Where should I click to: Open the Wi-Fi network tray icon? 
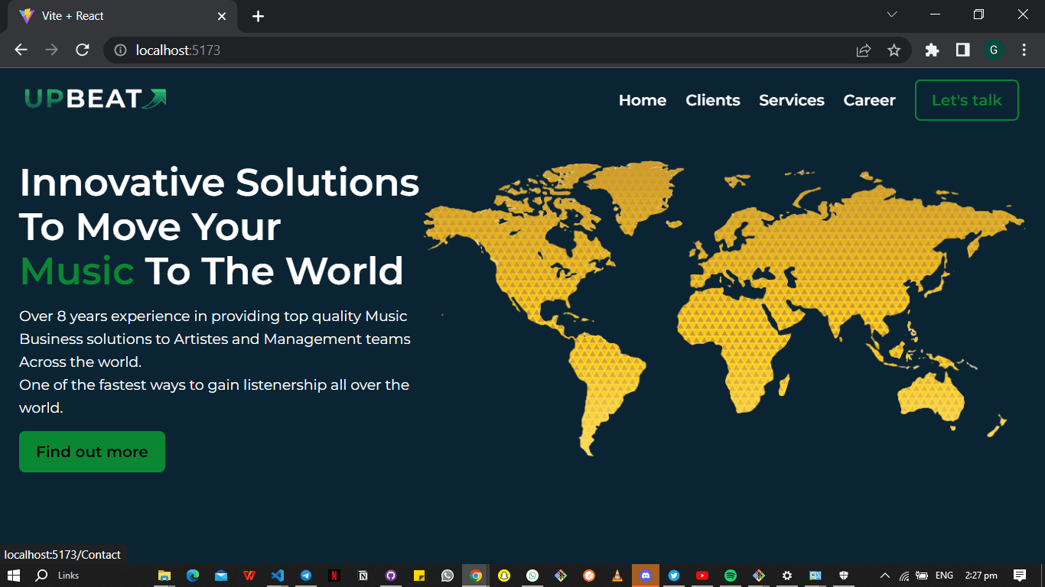point(904,576)
